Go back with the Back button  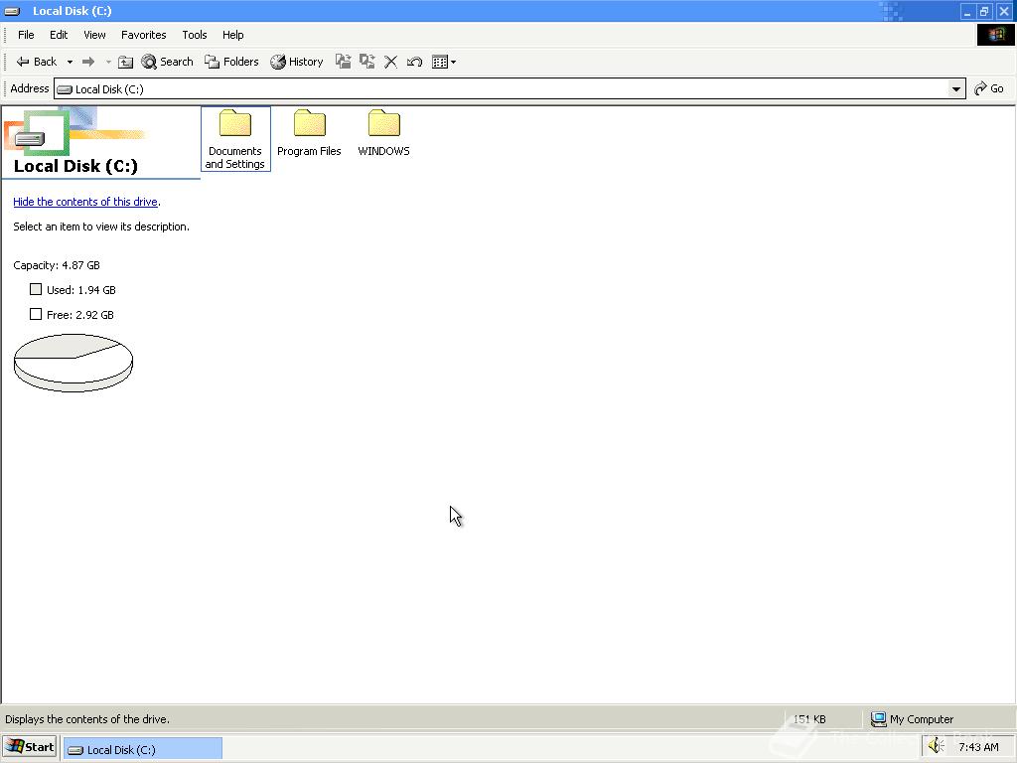point(37,62)
